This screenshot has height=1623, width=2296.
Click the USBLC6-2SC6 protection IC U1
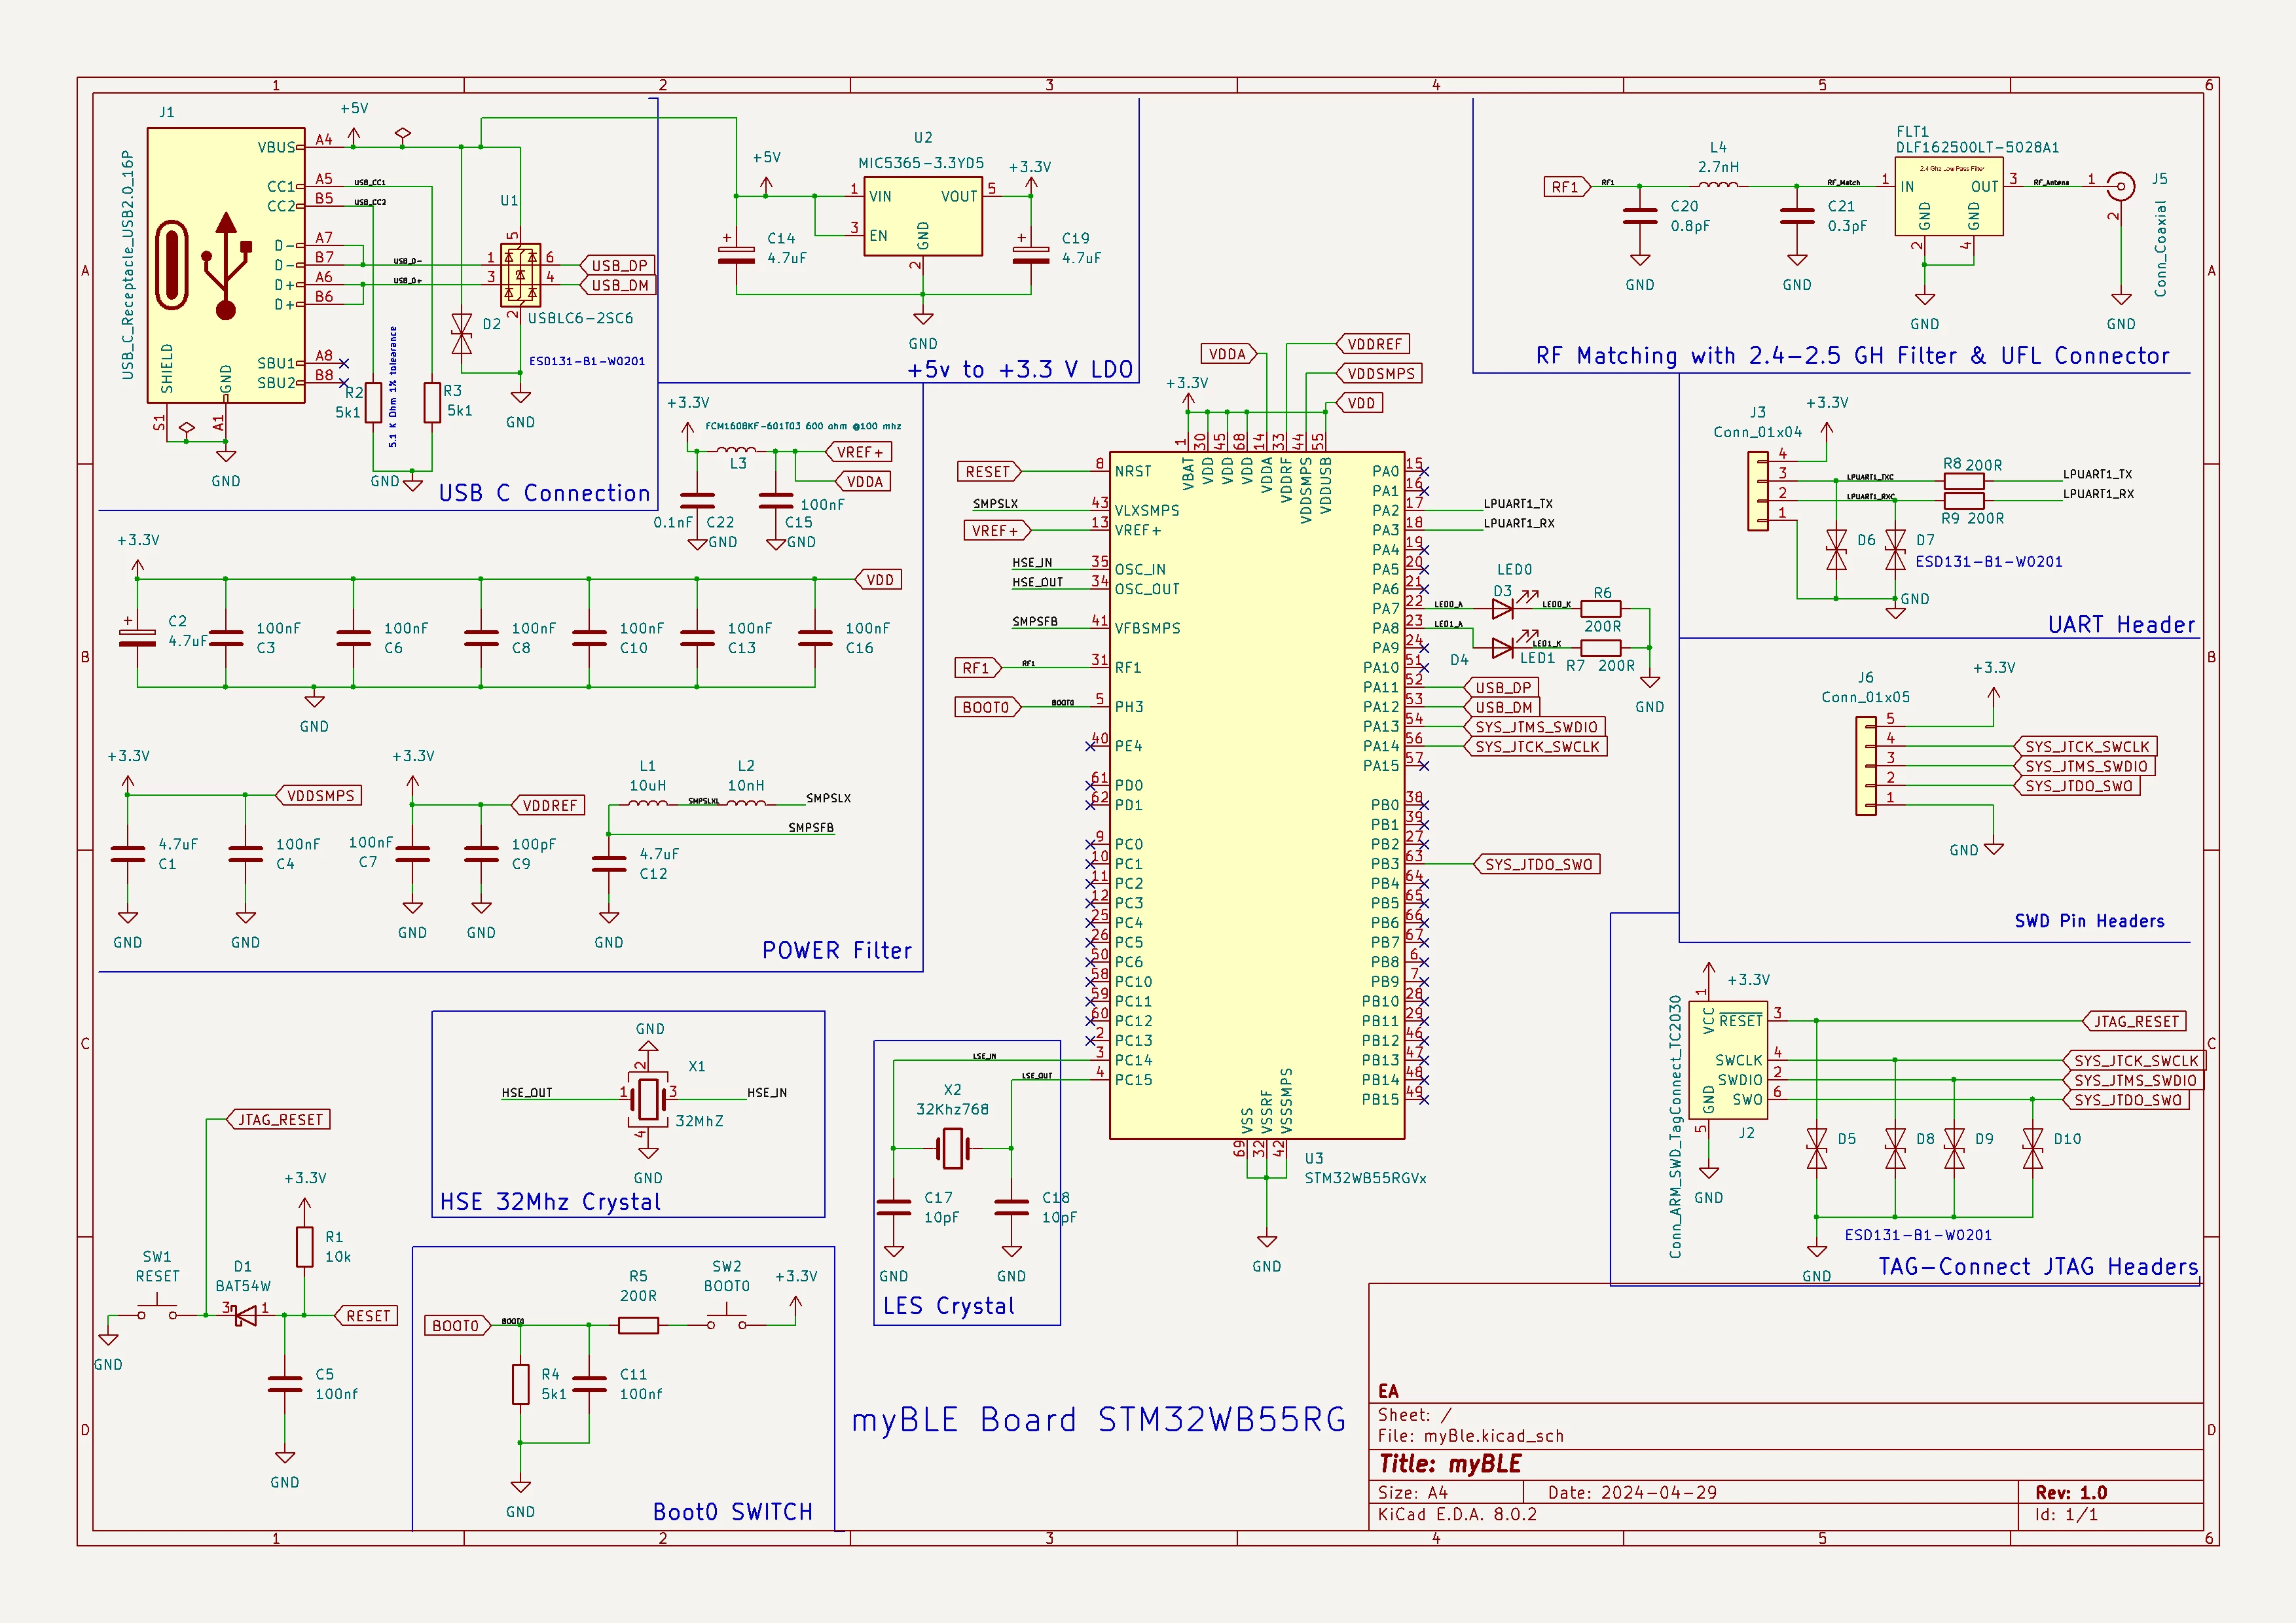(520, 275)
